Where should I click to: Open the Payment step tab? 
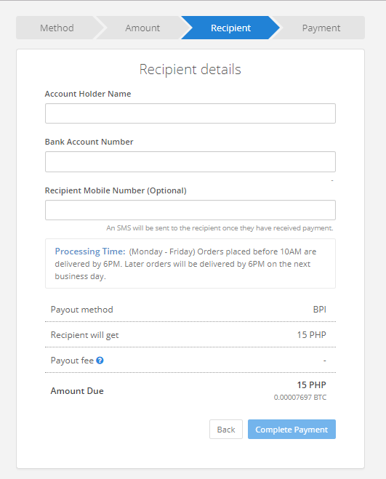(x=321, y=28)
